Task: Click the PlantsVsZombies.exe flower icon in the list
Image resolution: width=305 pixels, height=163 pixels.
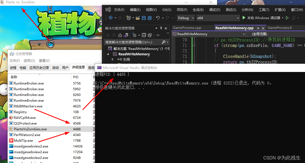Action: click(x=11, y=129)
